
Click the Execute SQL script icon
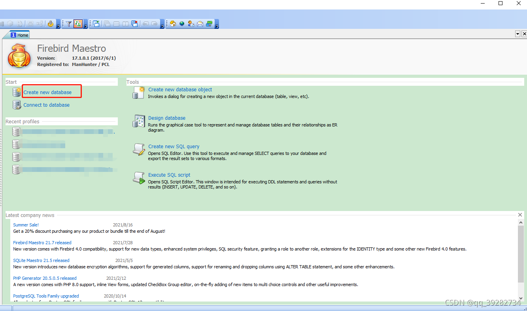click(139, 178)
